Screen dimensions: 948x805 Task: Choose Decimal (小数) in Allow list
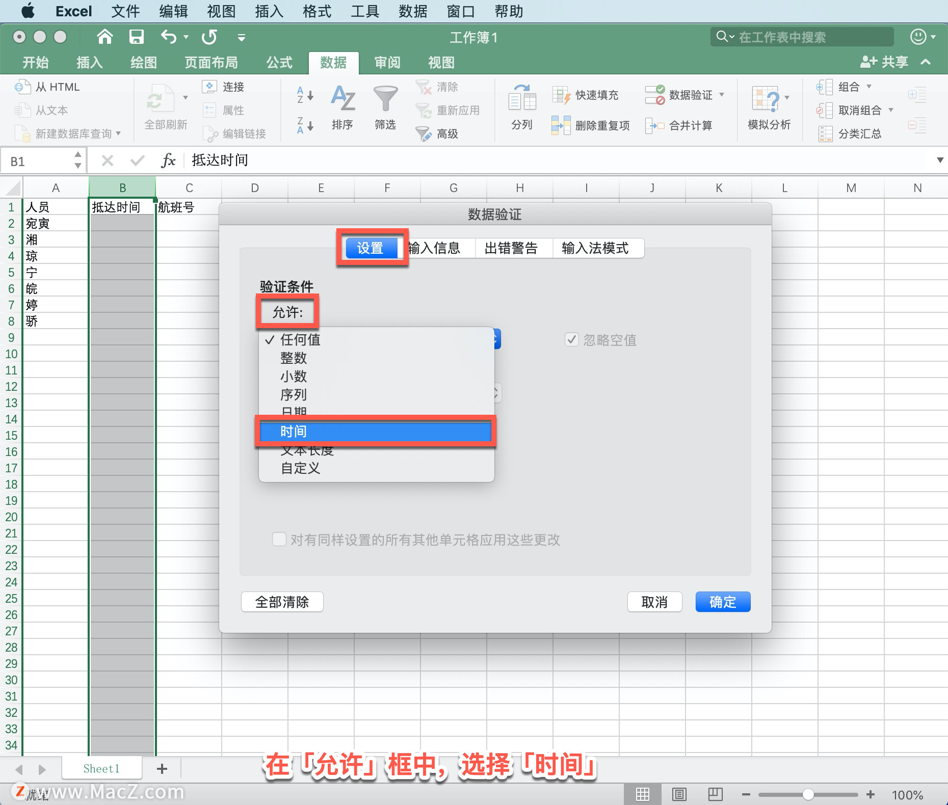click(x=377, y=377)
